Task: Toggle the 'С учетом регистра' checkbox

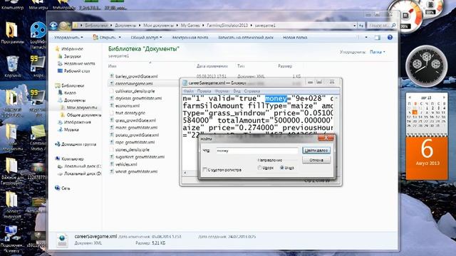Action: point(204,169)
